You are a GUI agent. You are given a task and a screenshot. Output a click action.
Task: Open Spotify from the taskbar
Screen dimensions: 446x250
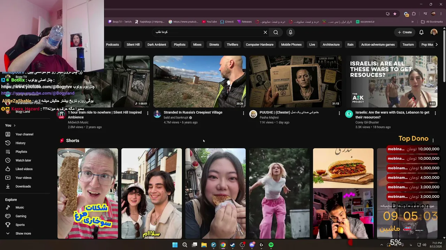271,245
